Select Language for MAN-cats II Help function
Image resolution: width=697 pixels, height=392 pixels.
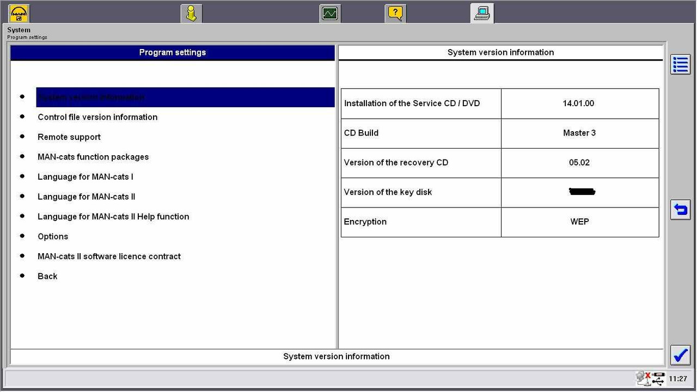point(113,217)
